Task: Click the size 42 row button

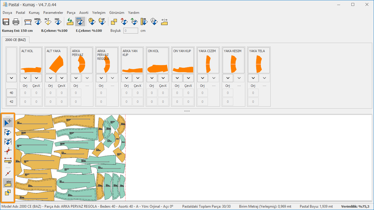Action: (11, 102)
